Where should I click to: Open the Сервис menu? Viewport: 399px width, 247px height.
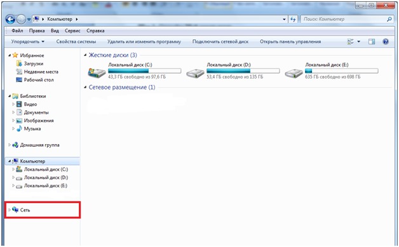click(72, 30)
